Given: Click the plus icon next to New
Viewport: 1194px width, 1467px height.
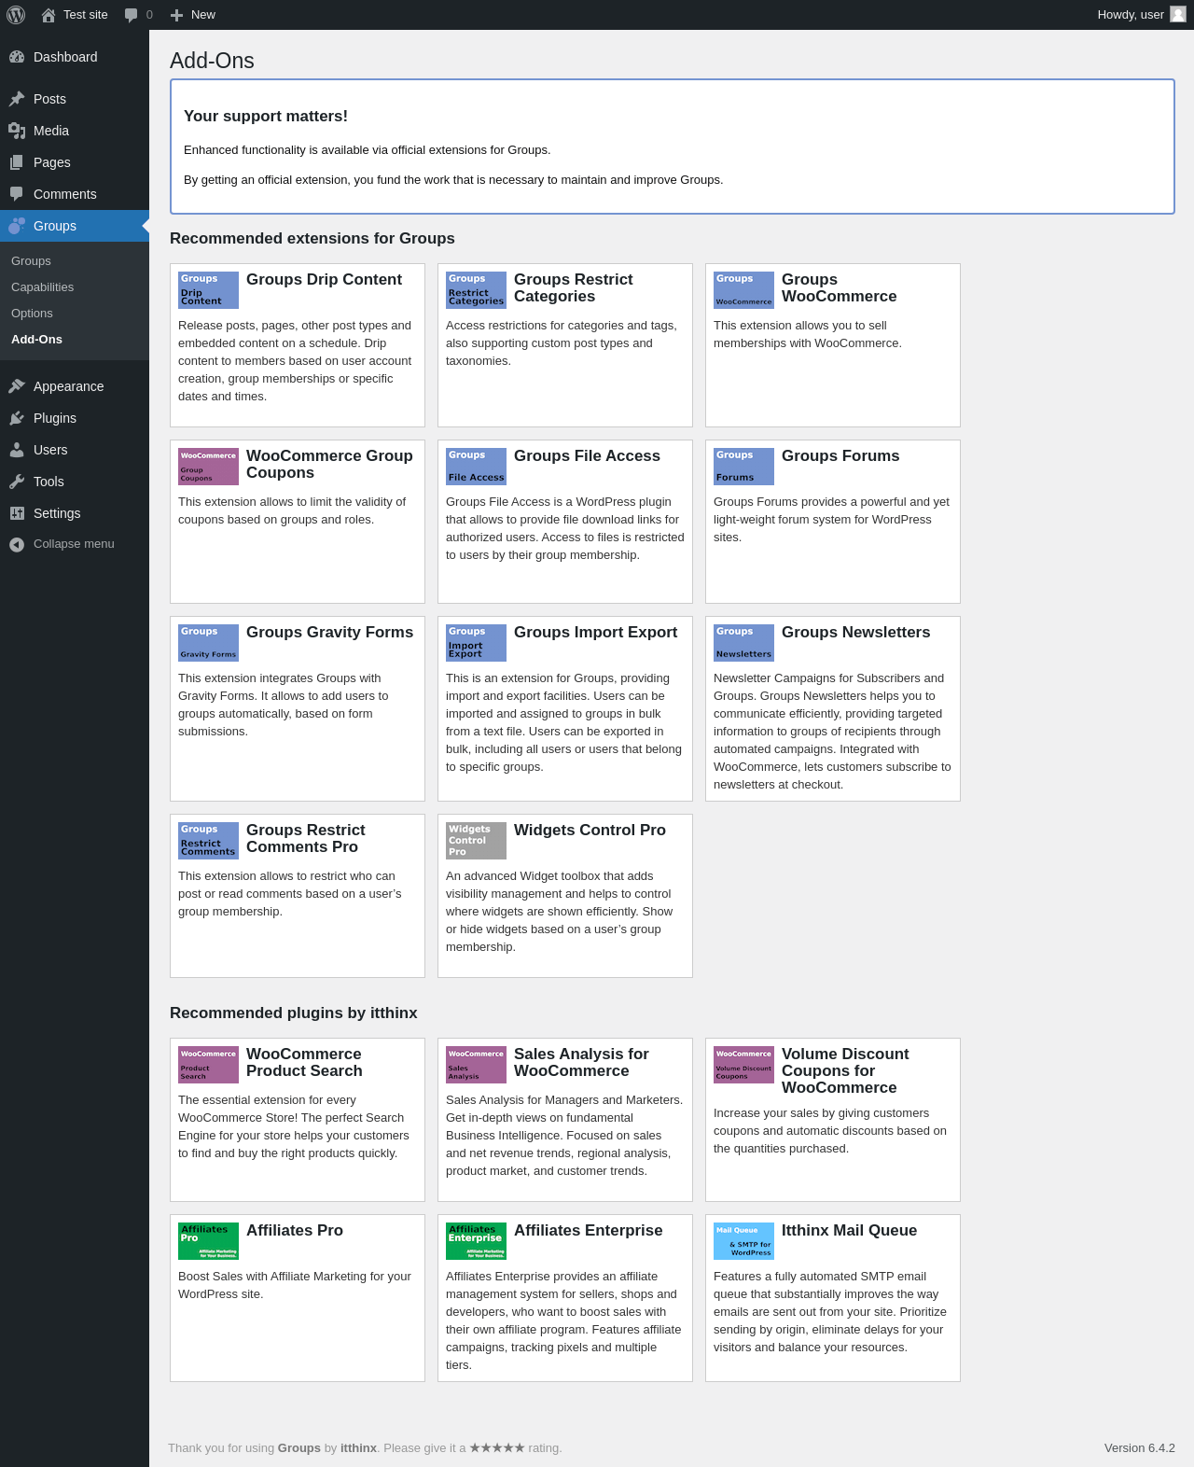Looking at the screenshot, I should coord(176,15).
